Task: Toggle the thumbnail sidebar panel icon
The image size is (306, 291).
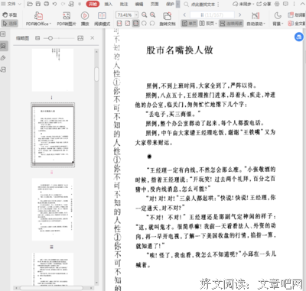Action: [x=4, y=46]
